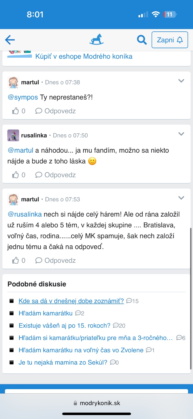Tap the modrykonik.sk address bar
This screenshot has width=193, height=419.
97,403
